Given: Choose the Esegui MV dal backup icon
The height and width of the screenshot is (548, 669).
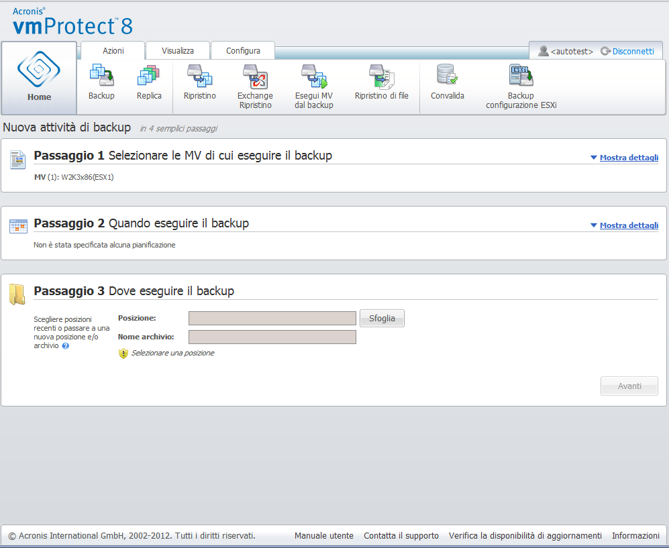Looking at the screenshot, I should tap(313, 76).
